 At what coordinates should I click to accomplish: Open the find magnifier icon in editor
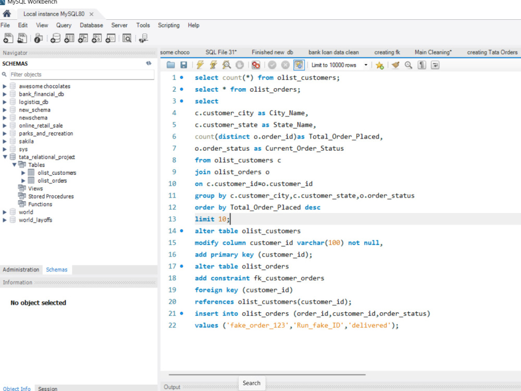[408, 65]
